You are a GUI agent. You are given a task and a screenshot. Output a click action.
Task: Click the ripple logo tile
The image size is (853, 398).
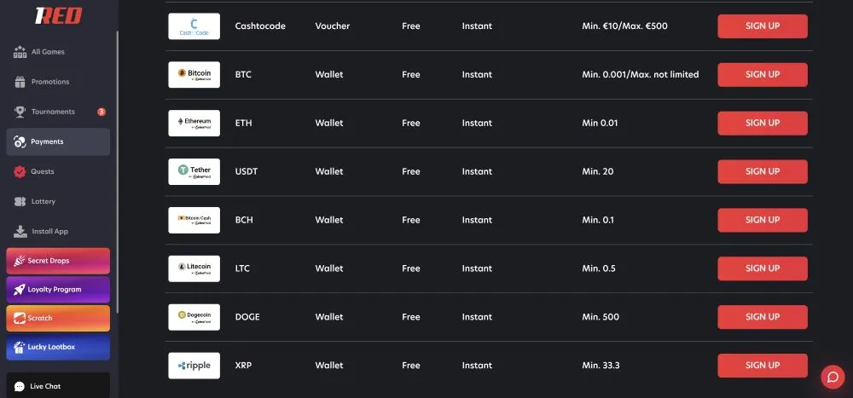[x=194, y=366]
